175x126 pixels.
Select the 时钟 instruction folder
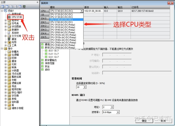(14, 58)
